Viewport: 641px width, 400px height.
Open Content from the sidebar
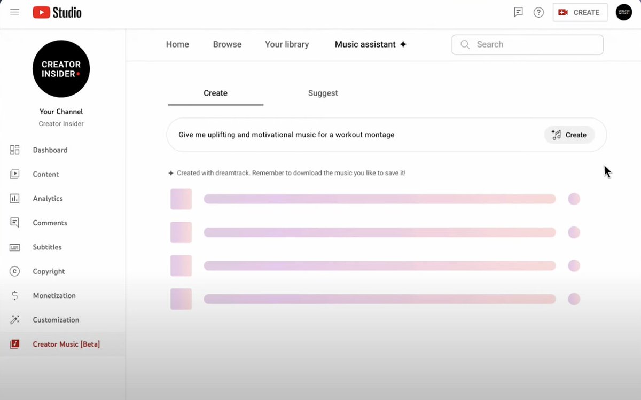point(46,174)
